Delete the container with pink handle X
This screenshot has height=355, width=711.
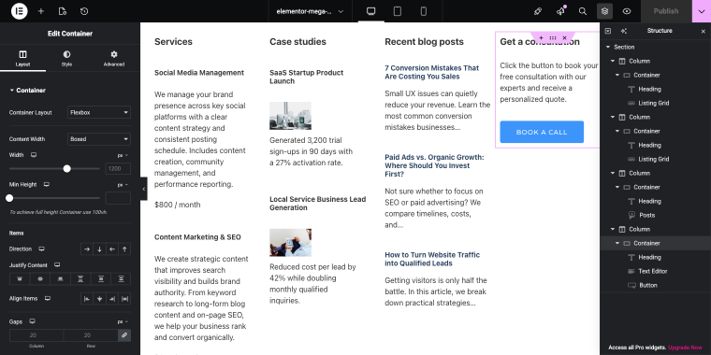pos(564,37)
